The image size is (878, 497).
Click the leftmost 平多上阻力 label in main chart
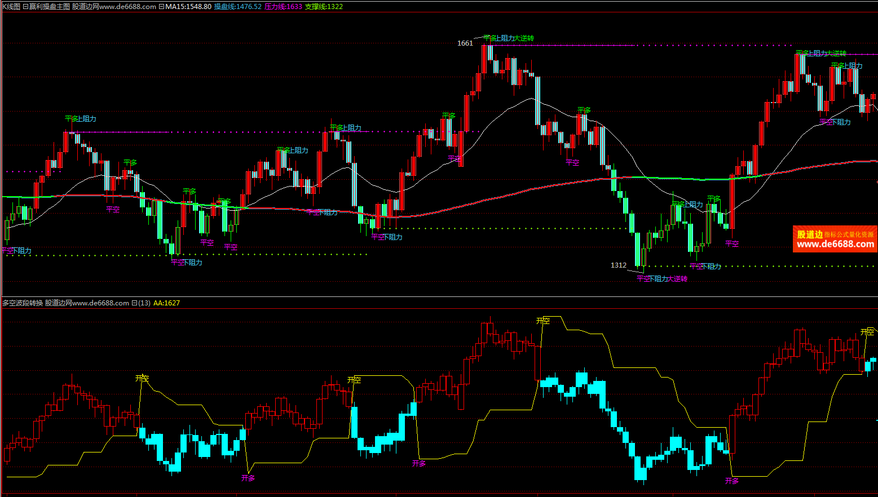[81, 119]
